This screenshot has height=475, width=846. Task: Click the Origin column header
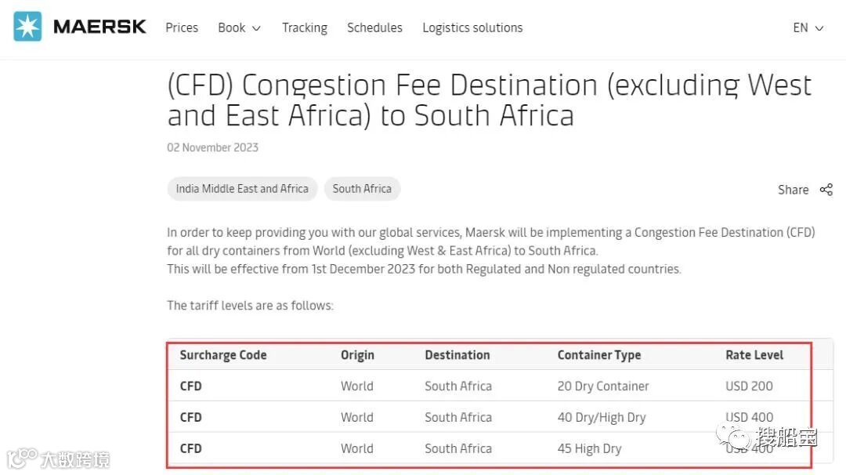(x=357, y=355)
